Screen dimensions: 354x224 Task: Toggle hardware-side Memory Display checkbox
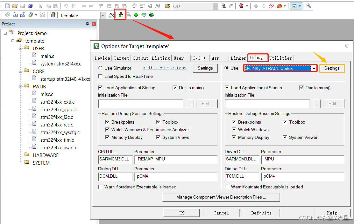pyautogui.click(x=234, y=137)
